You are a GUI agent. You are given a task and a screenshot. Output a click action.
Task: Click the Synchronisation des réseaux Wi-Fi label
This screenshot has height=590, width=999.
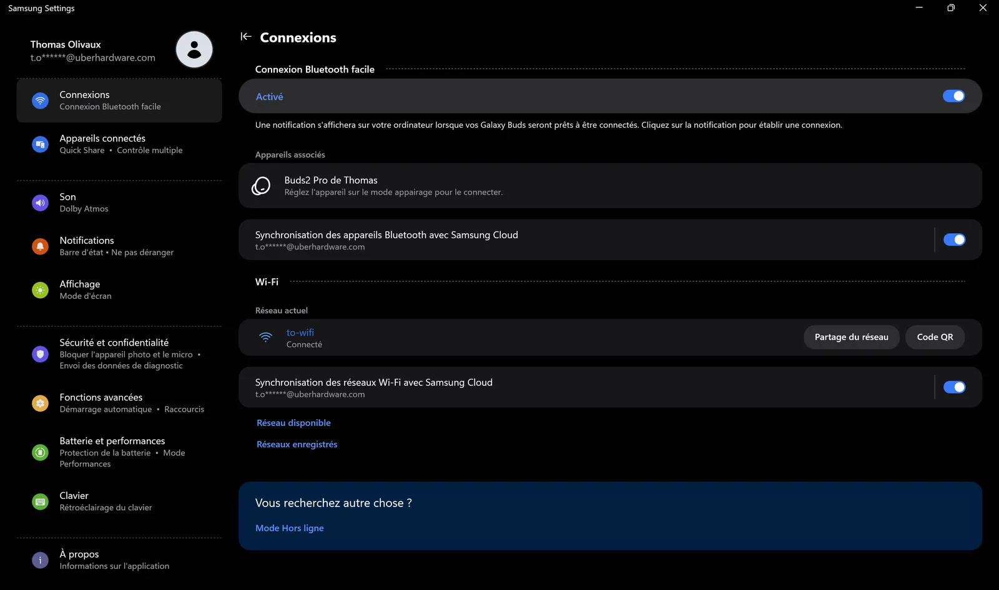point(374,383)
